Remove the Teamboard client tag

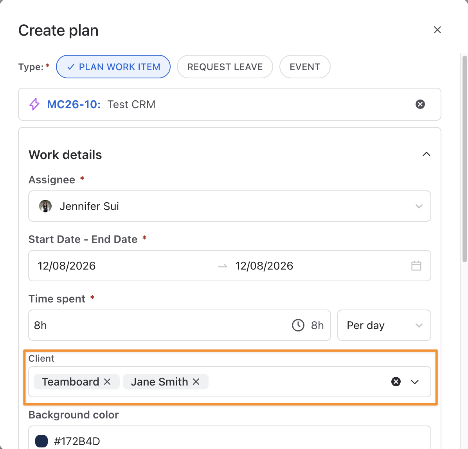click(x=108, y=382)
